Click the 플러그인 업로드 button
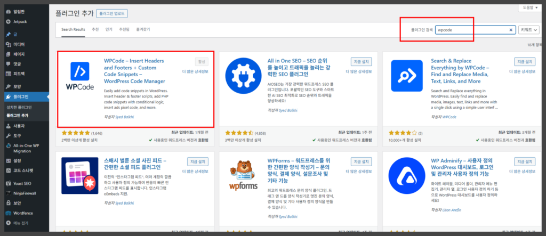Image resolution: width=546 pixels, height=236 pixels. coord(112,13)
